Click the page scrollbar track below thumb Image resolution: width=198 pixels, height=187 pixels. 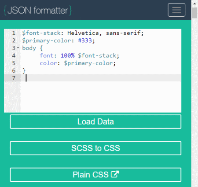[194, 103]
